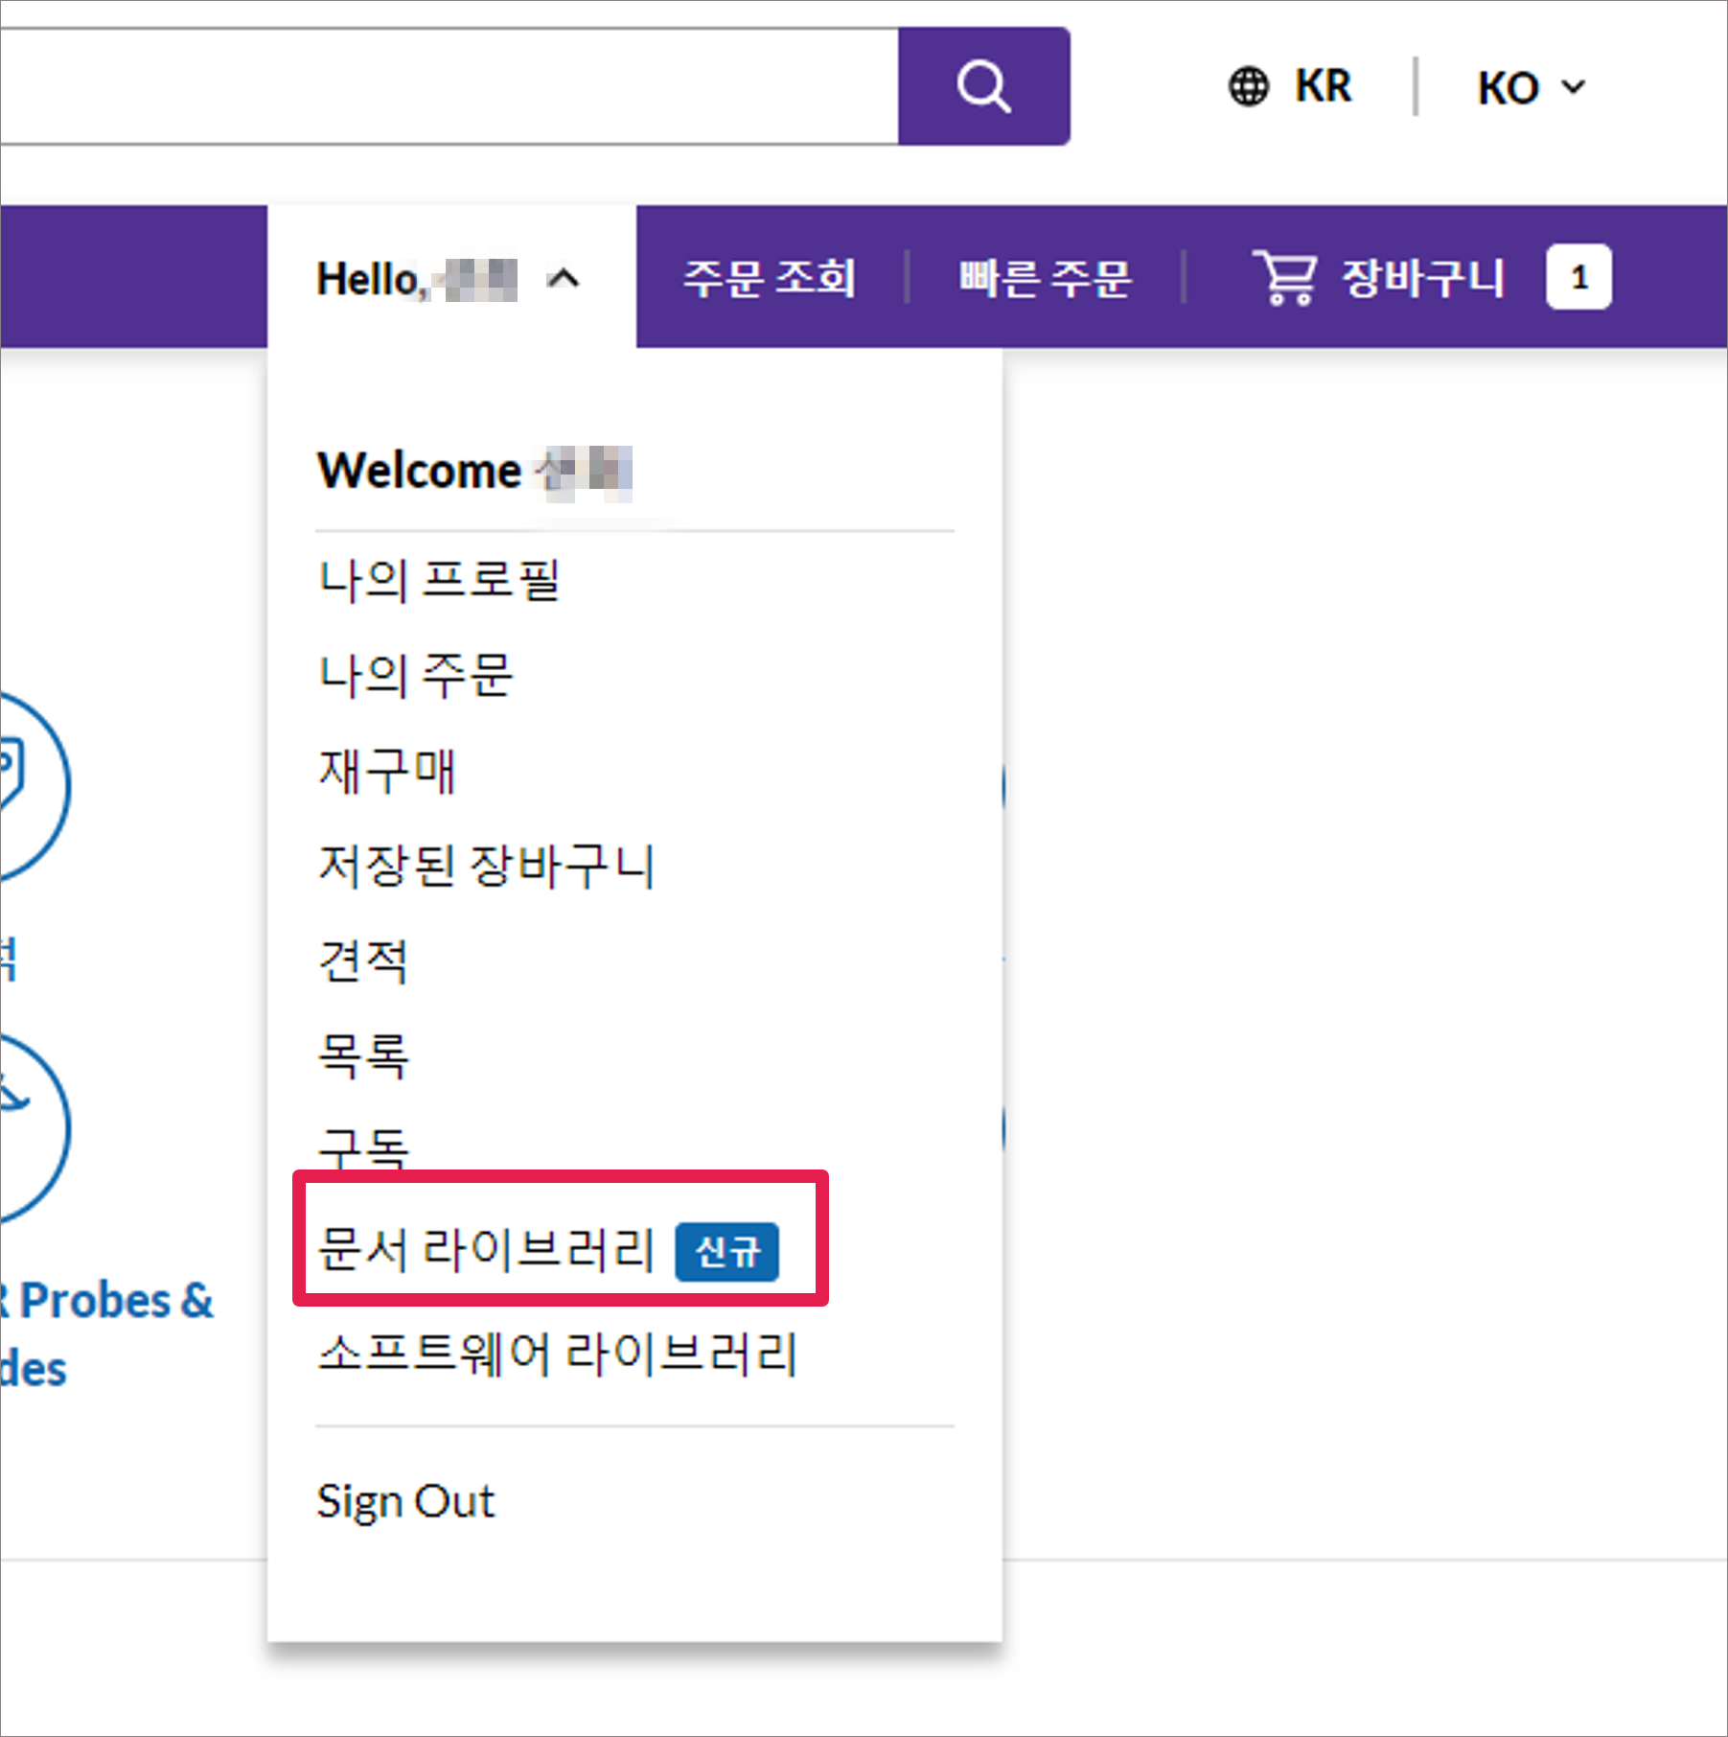
Task: Open 문서 라이브러리 menu item
Action: click(486, 1250)
